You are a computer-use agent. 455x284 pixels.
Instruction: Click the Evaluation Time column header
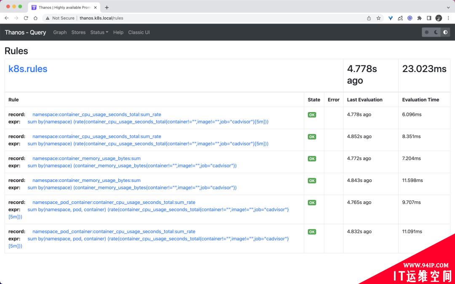pos(420,99)
